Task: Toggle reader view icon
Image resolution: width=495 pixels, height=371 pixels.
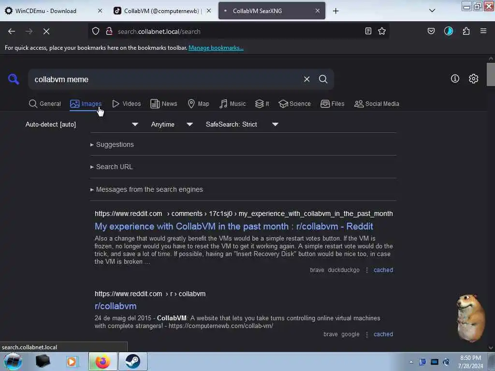Action: [368, 31]
